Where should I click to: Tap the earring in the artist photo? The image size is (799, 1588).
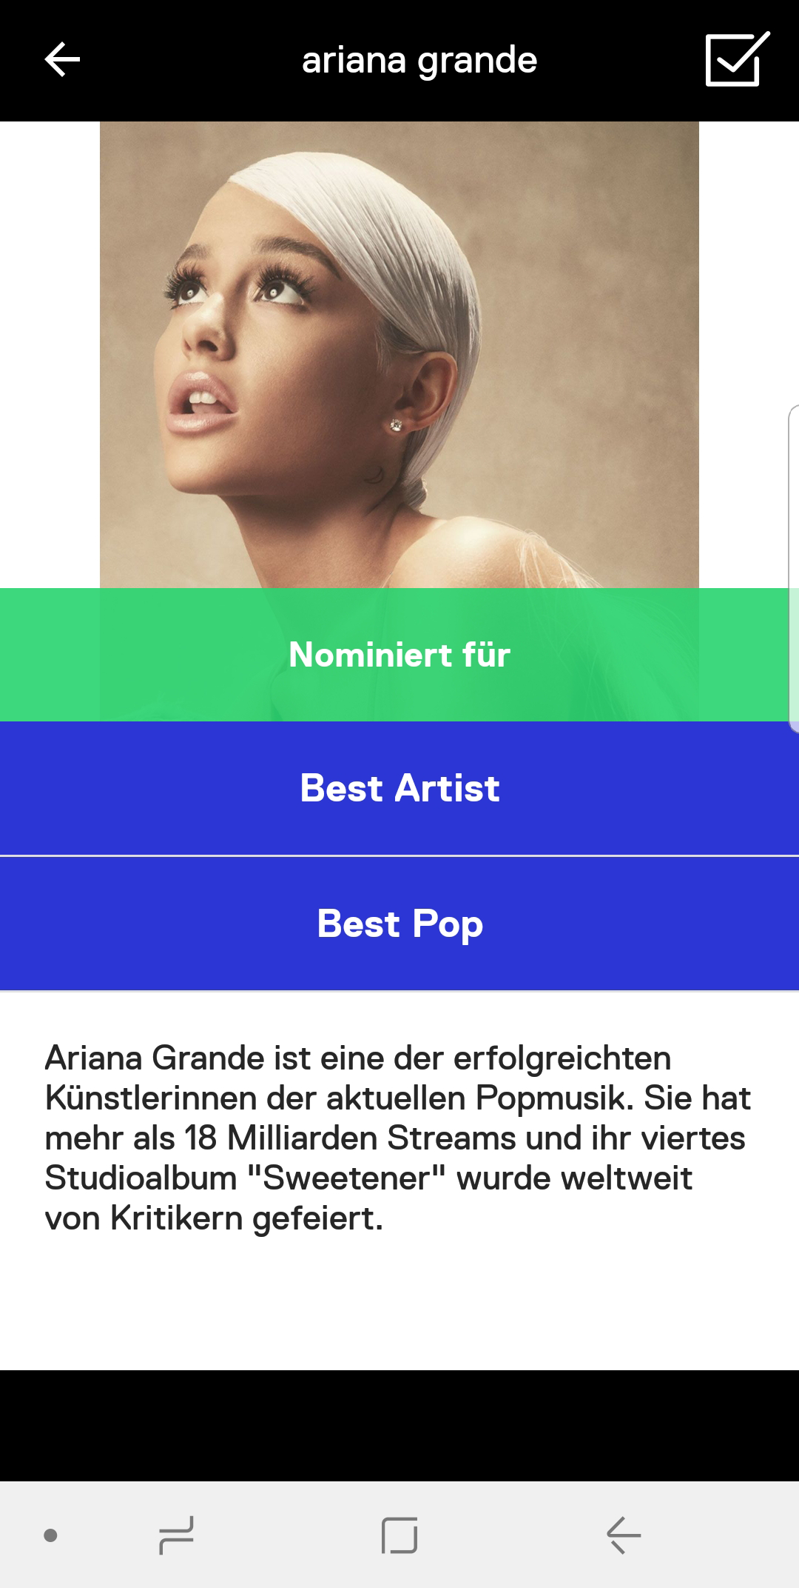pos(396,425)
